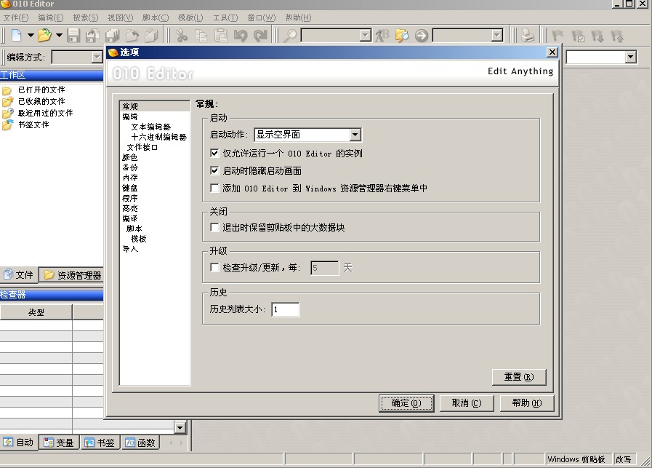This screenshot has width=652, height=468.
Task: Click the save floppy disk icon
Action: [73, 36]
